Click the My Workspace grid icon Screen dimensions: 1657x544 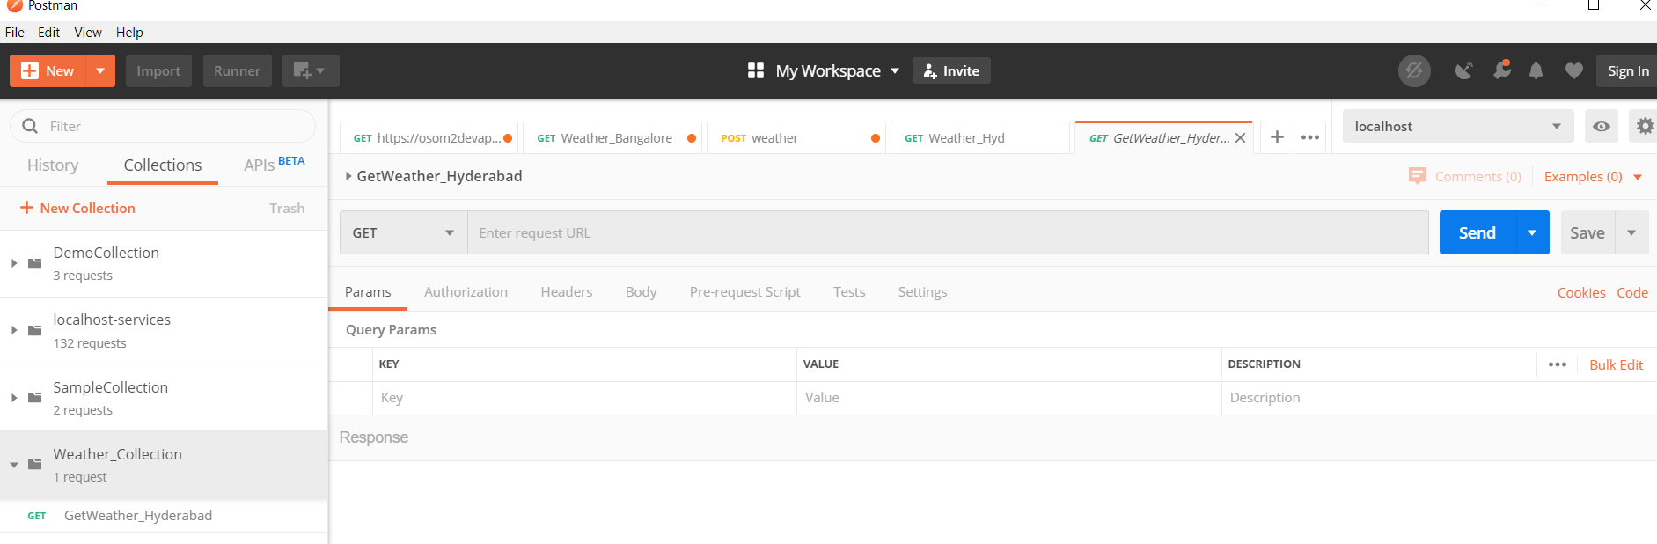(x=755, y=70)
